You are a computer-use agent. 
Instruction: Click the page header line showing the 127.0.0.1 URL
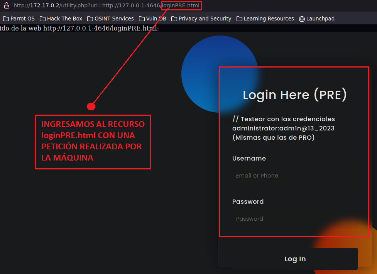click(x=79, y=28)
